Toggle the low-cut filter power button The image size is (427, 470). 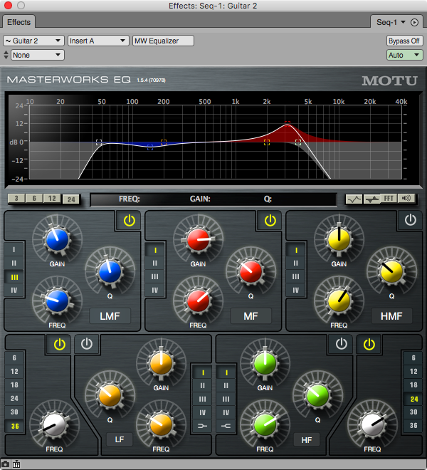(x=59, y=344)
